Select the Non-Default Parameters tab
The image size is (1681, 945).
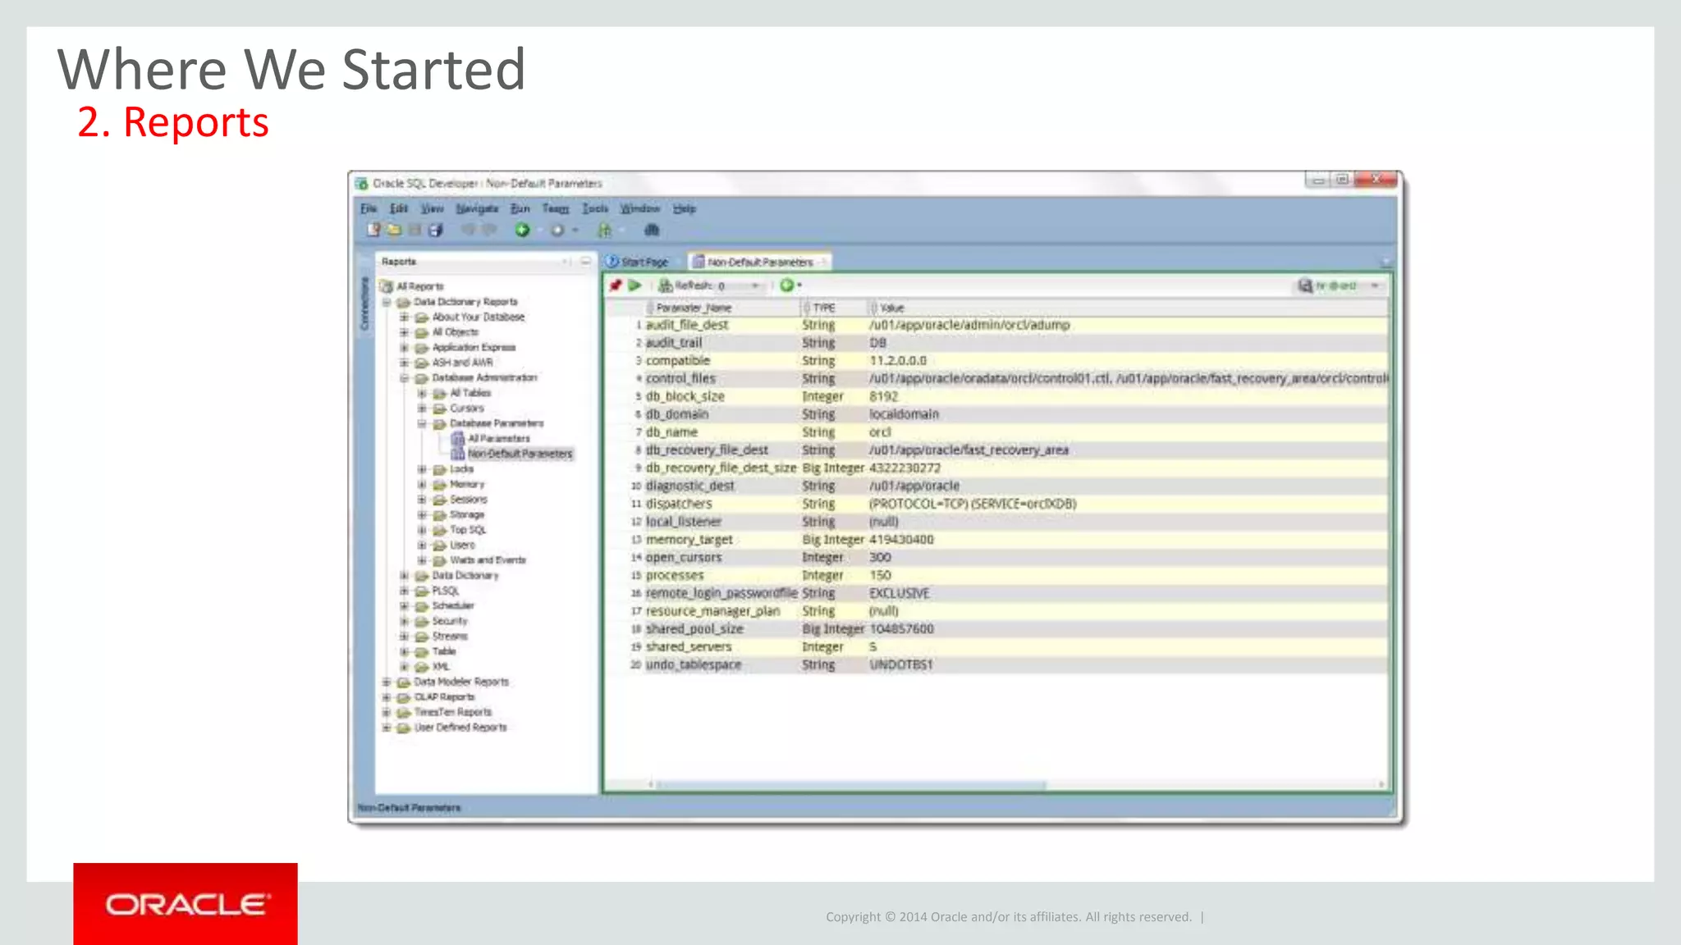pyautogui.click(x=759, y=262)
